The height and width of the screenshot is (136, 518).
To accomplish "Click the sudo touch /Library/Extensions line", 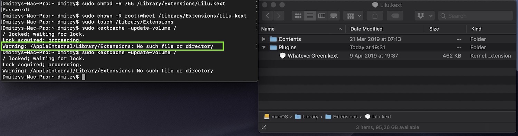I will point(88,22).
